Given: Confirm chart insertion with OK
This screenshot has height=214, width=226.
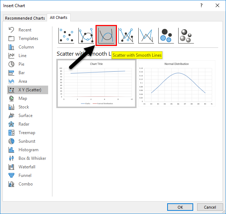Looking at the screenshot, I should point(180,207).
